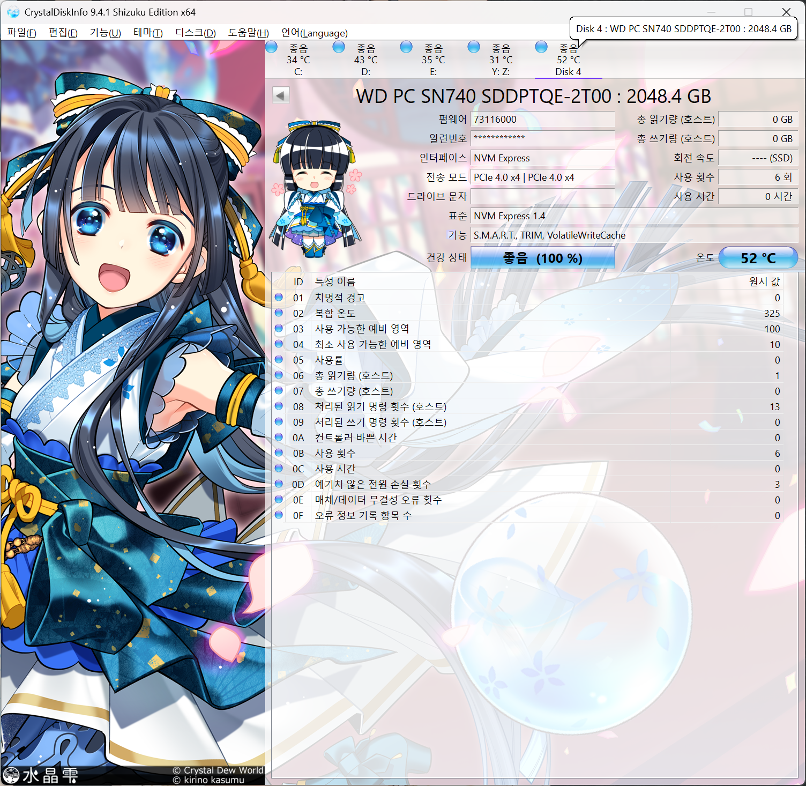Select the Y: Z: drive tab
Viewport: 806px width, 786px height.
pyautogui.click(x=501, y=60)
